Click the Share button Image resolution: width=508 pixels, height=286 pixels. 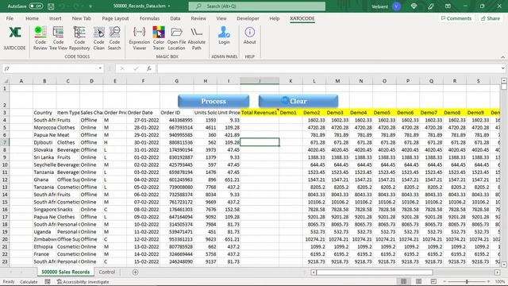click(491, 18)
